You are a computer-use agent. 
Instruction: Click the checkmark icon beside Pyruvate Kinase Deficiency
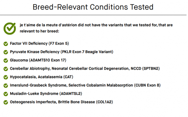(x=6, y=52)
